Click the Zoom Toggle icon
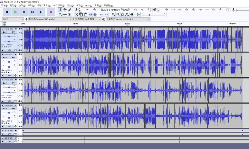 click(132, 14)
